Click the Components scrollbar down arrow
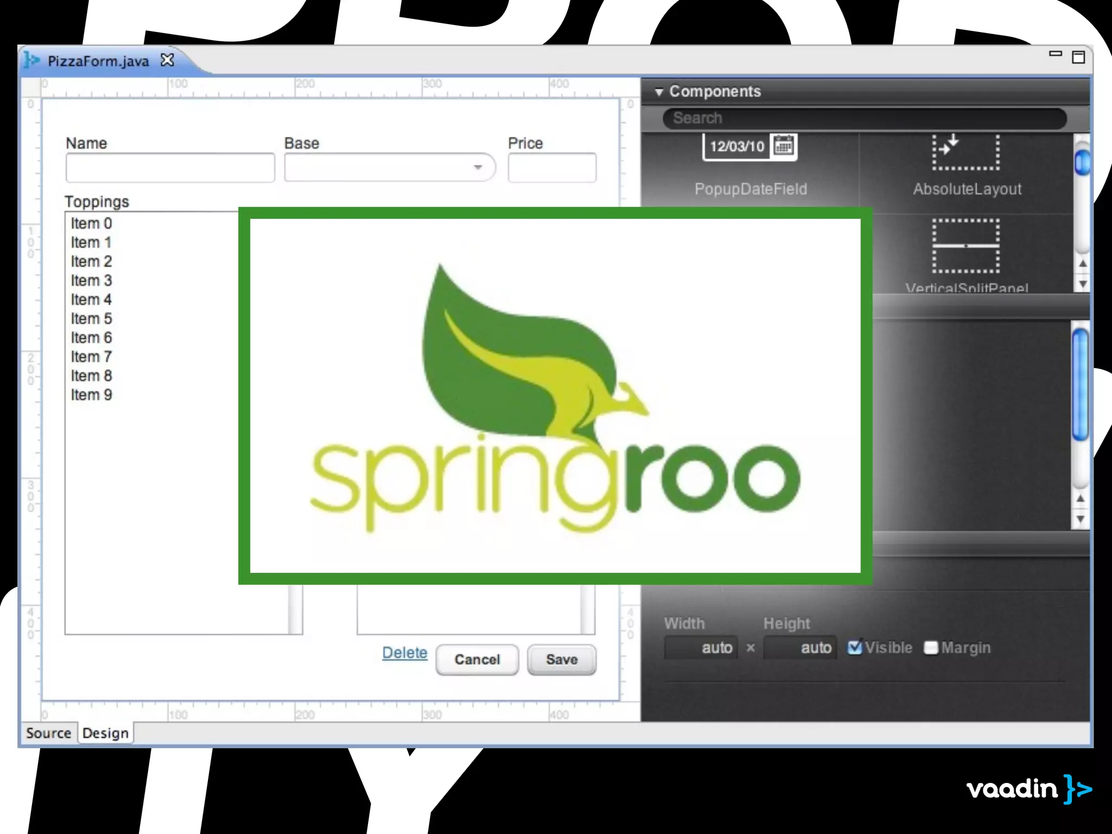This screenshot has width=1112, height=834. [1083, 284]
